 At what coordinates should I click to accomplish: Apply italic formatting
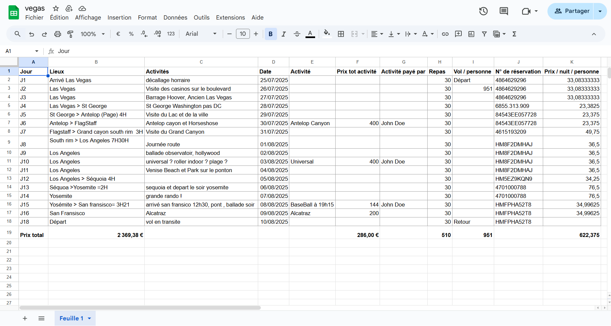point(284,34)
